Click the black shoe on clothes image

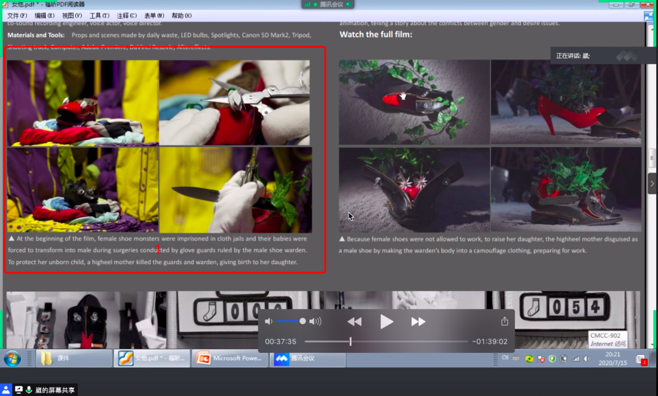click(83, 189)
